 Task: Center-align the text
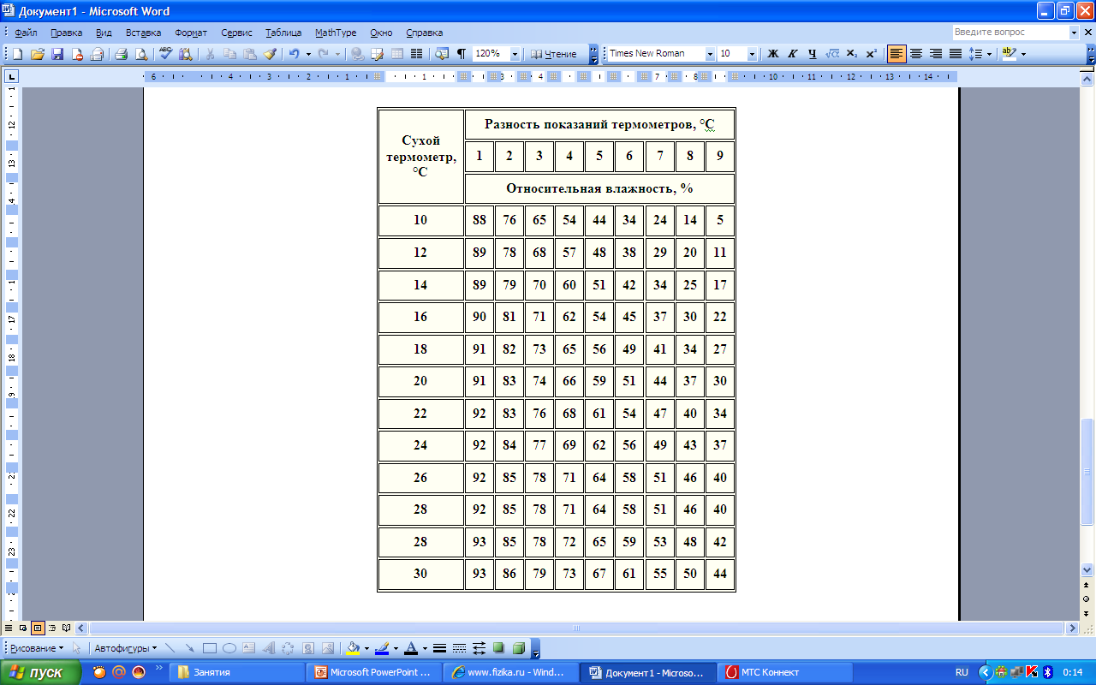pyautogui.click(x=916, y=54)
